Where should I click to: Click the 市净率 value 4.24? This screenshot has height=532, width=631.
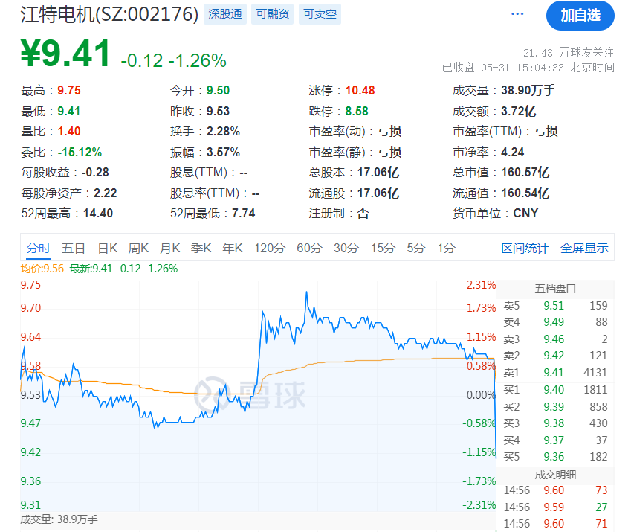pos(512,153)
